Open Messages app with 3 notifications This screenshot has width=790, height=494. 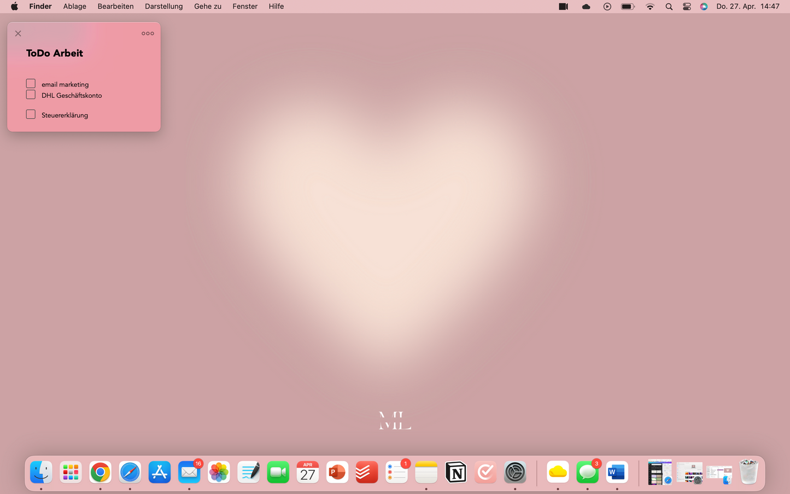pyautogui.click(x=587, y=472)
